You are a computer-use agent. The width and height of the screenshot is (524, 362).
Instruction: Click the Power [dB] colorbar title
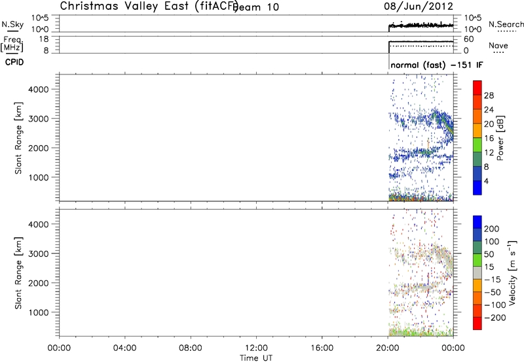click(500, 138)
